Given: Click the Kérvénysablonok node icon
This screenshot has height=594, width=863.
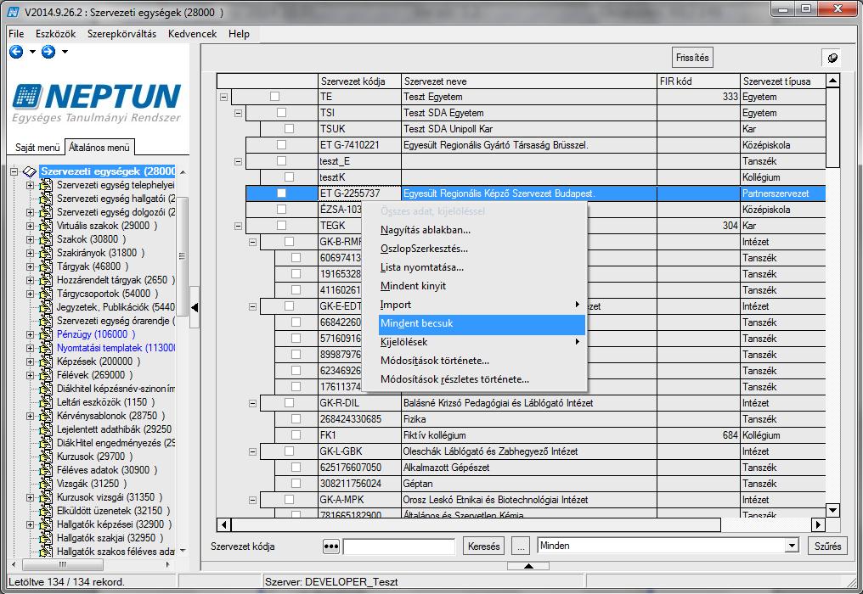Looking at the screenshot, I should 46,416.
